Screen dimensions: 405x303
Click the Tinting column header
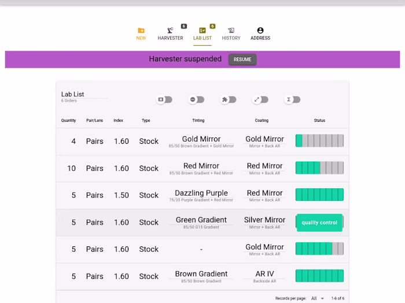tap(198, 120)
